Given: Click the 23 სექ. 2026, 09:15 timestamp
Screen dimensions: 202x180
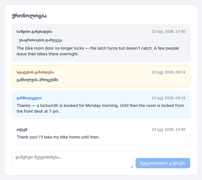Looking at the screenshot, I should (169, 98).
